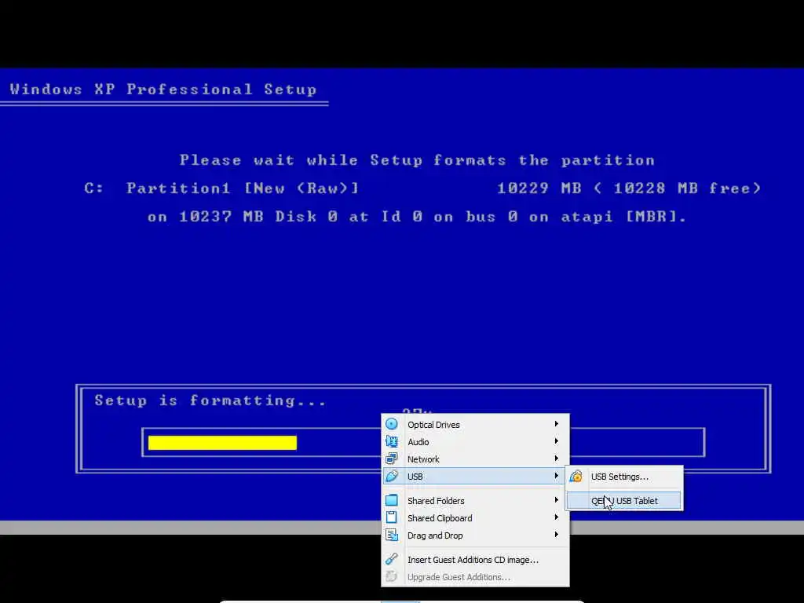Click the USB plug icon

tap(392, 477)
